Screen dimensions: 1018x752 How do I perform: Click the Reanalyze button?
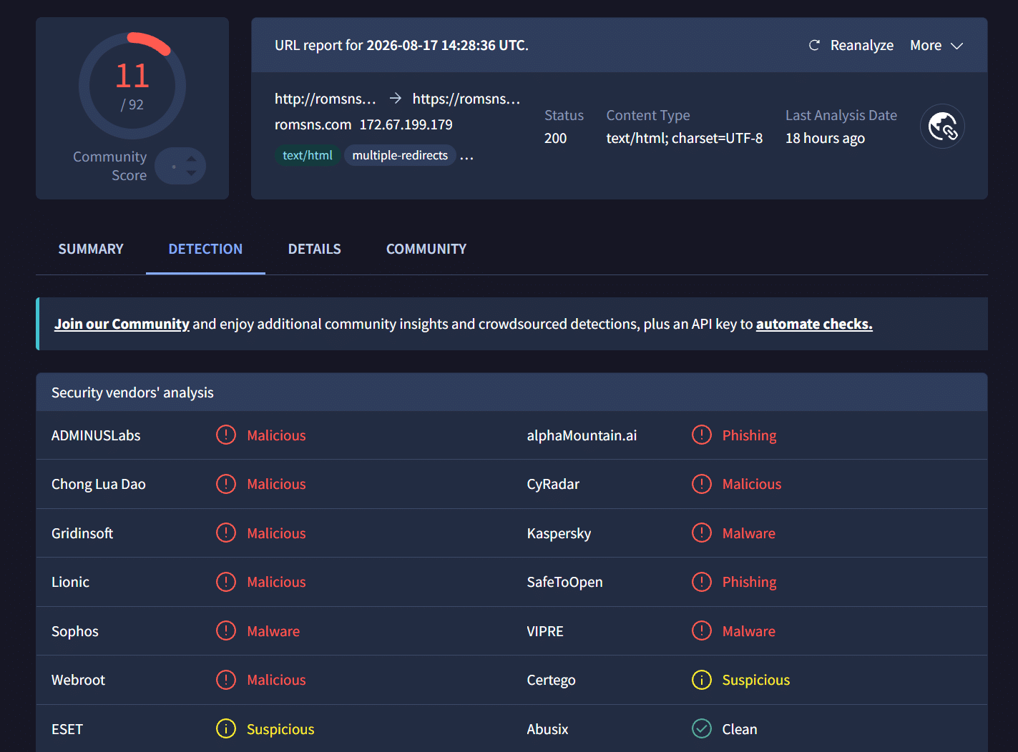click(851, 45)
